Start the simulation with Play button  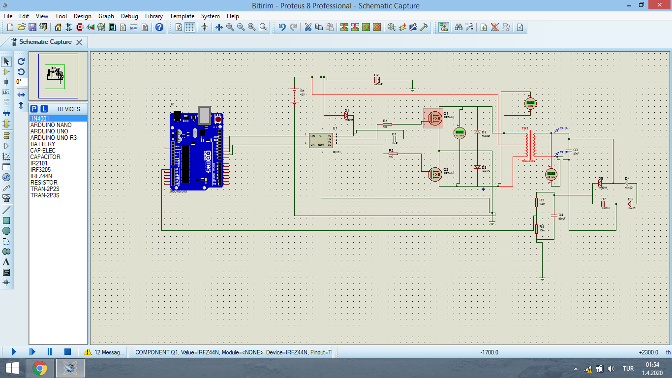pyautogui.click(x=14, y=352)
